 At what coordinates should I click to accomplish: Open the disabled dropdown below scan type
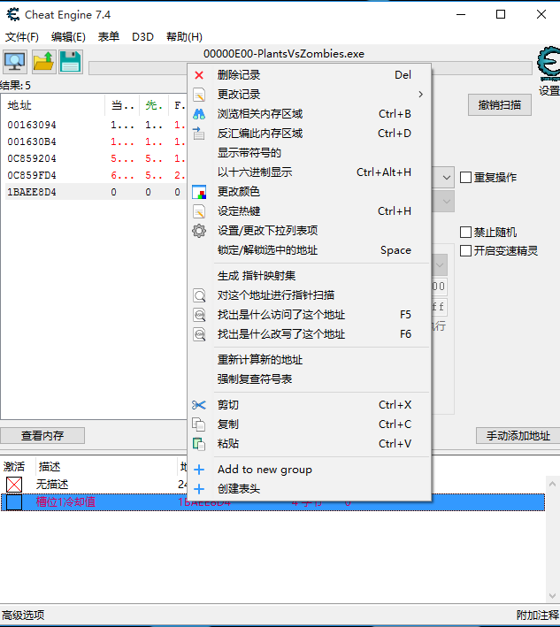(447, 202)
